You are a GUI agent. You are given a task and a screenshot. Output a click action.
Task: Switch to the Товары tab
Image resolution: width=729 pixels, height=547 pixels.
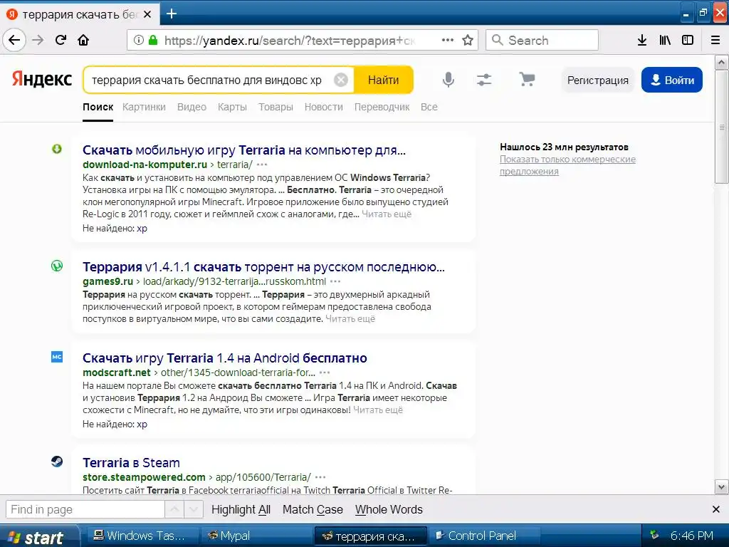tap(276, 107)
